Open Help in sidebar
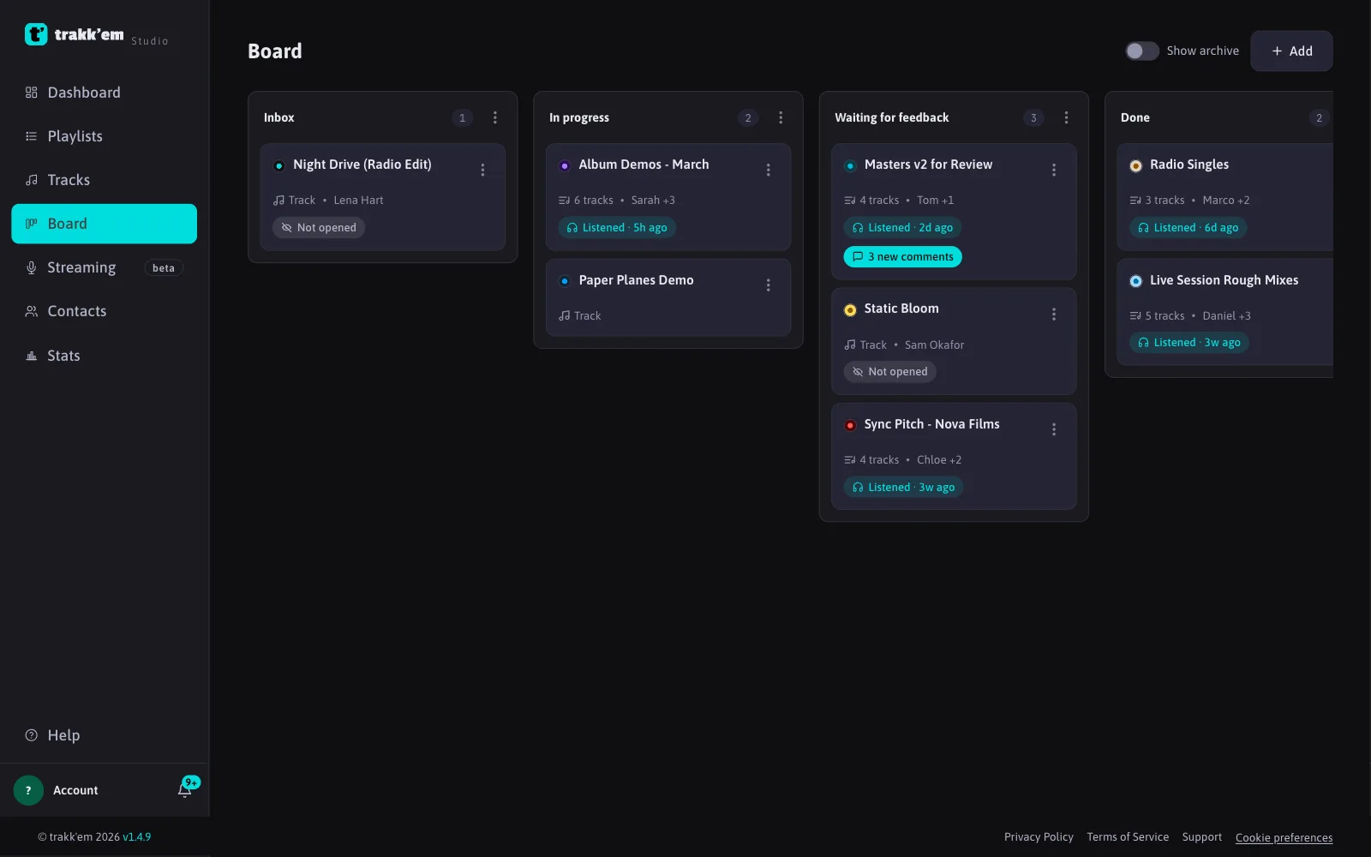Image resolution: width=1371 pixels, height=857 pixels. click(x=104, y=735)
